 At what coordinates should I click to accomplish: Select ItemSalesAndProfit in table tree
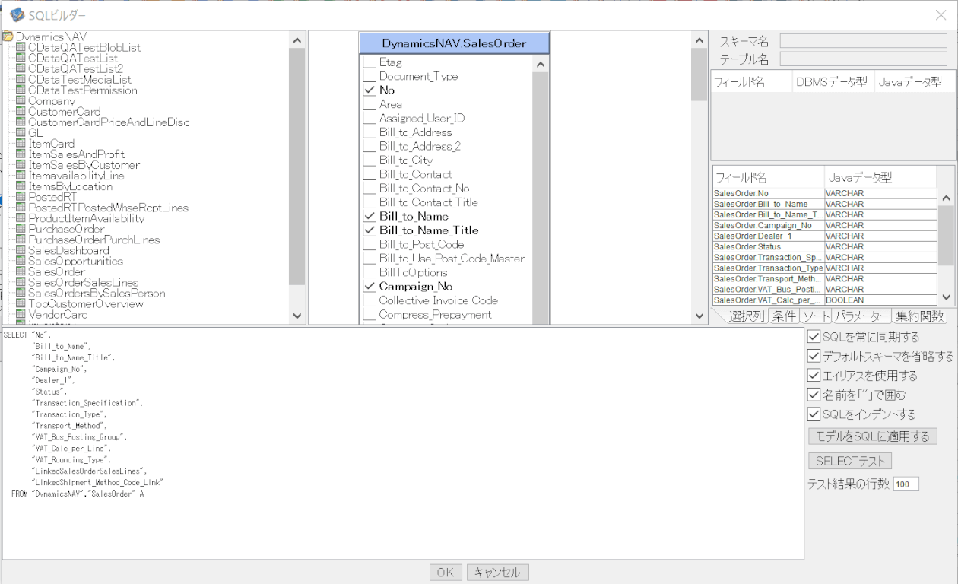(77, 154)
